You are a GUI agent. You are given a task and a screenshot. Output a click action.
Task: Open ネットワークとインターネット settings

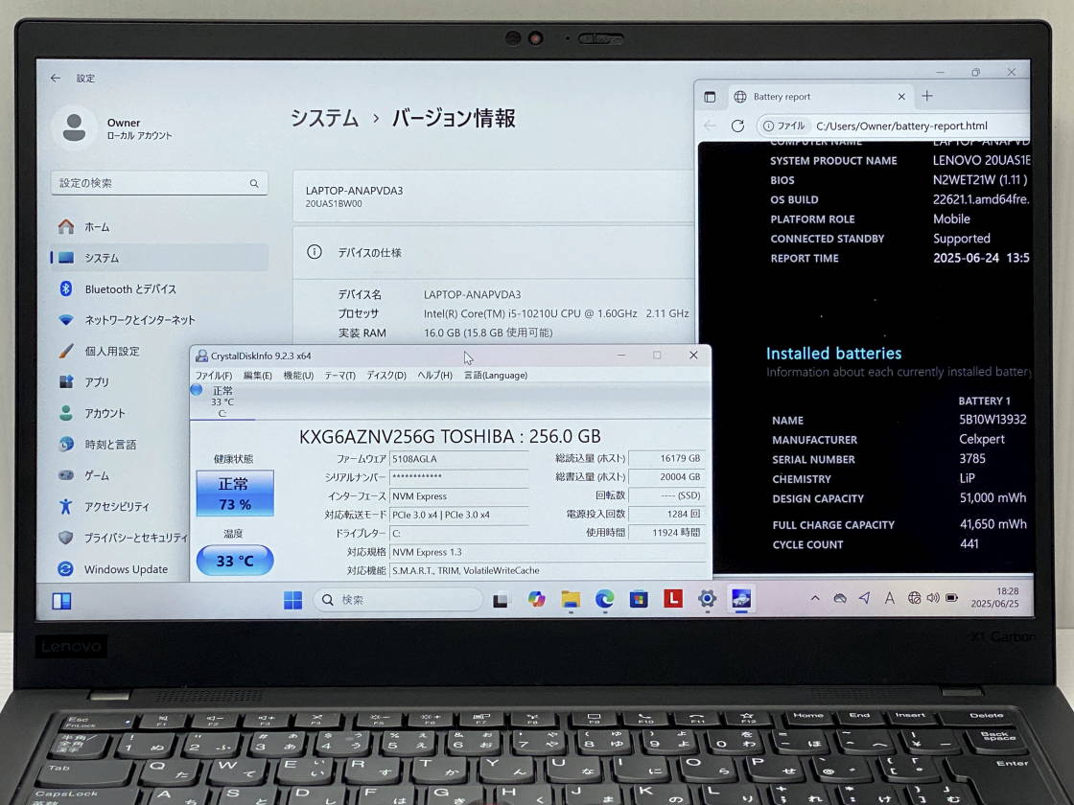(x=159, y=320)
